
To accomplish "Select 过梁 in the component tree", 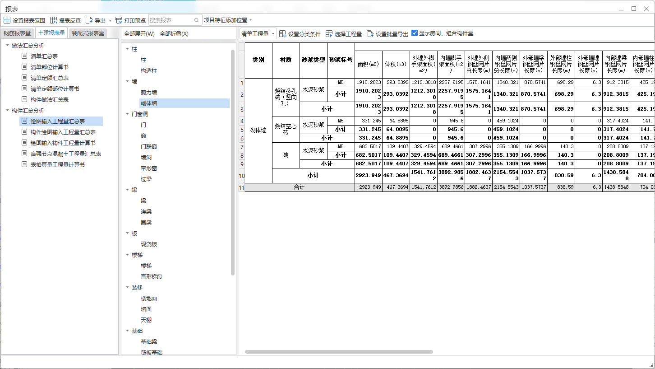I will [146, 179].
